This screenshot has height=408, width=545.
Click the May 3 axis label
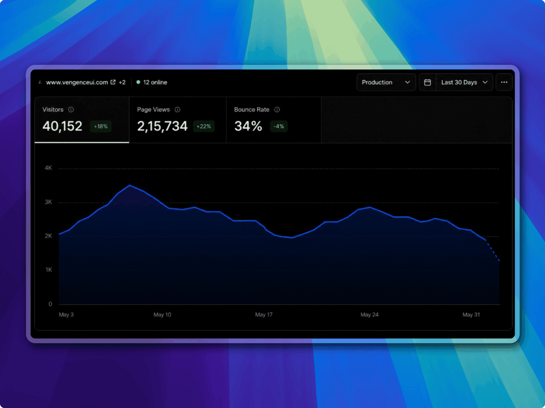click(66, 315)
